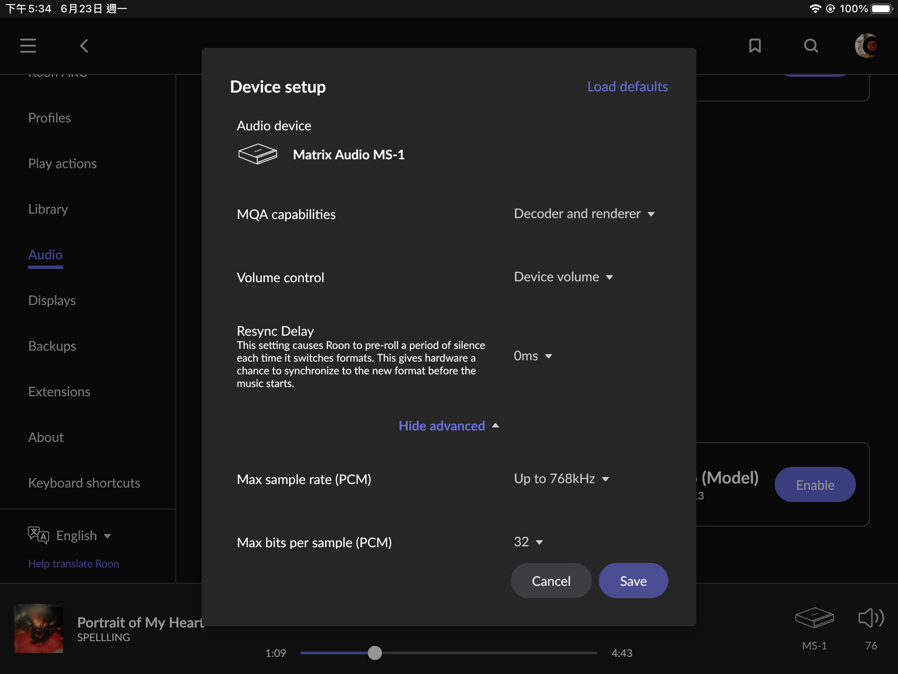Tap the status bar clock 5:34
This screenshot has height=674, width=898.
click(29, 9)
